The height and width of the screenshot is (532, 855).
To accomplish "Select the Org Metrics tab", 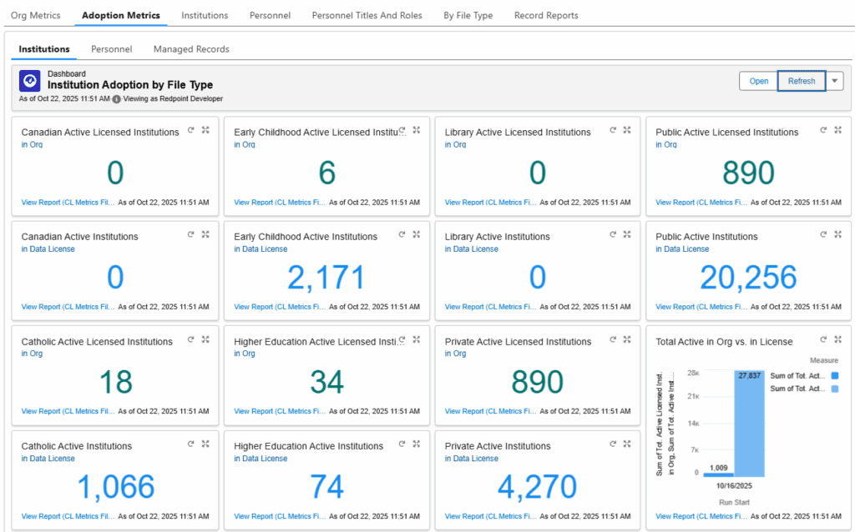I will pos(35,15).
